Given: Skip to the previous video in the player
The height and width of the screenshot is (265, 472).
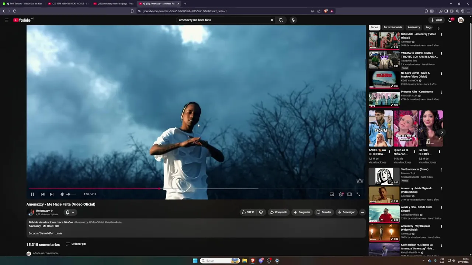Looking at the screenshot, I should point(42,194).
